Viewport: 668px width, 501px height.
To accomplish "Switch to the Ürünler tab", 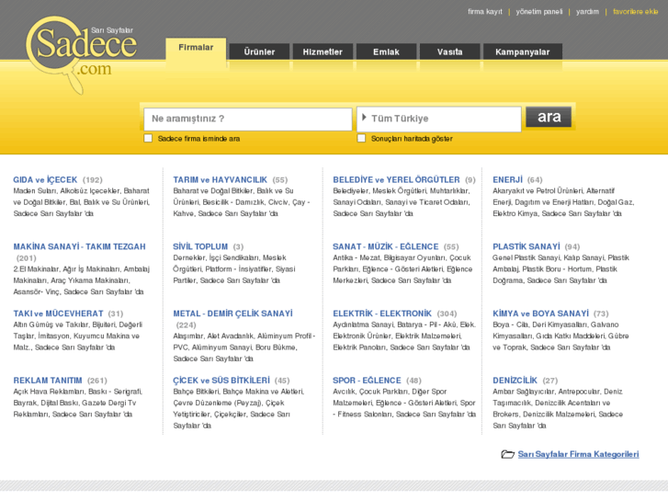I will [x=259, y=52].
